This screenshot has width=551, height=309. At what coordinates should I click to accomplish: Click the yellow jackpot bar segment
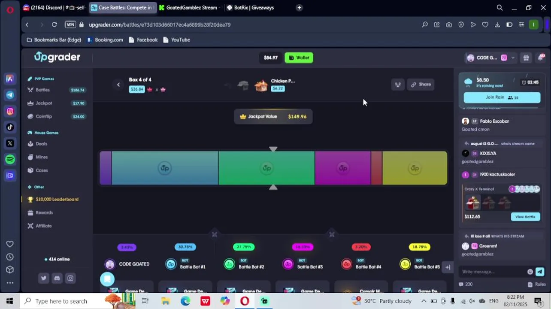(x=415, y=168)
